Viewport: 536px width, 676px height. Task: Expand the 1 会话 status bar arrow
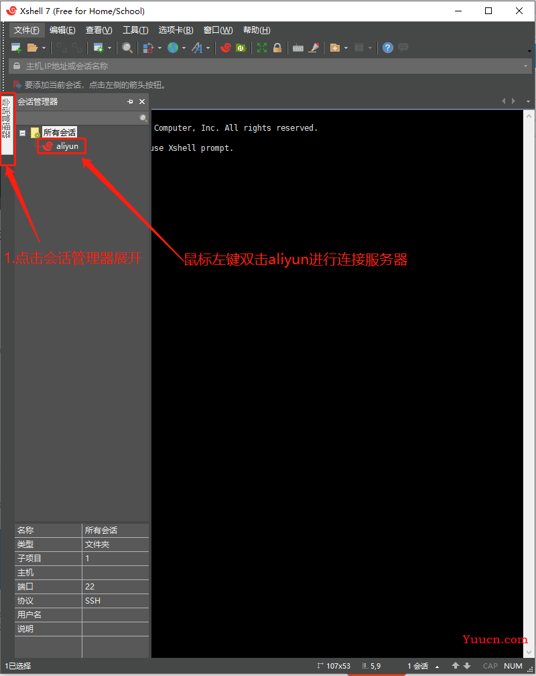coord(437,667)
